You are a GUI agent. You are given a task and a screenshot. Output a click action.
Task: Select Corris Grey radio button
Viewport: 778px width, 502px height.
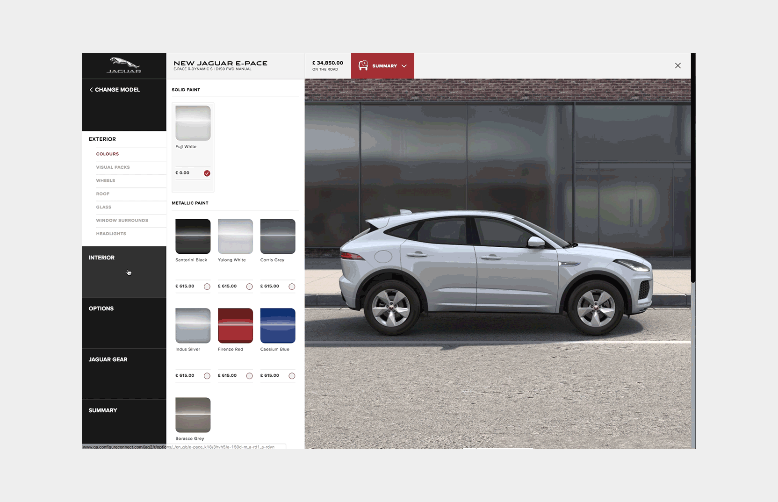click(292, 287)
